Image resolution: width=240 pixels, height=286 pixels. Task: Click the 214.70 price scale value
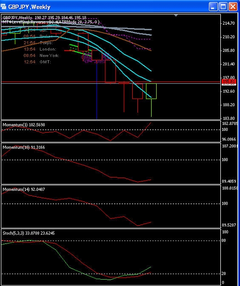click(x=229, y=23)
